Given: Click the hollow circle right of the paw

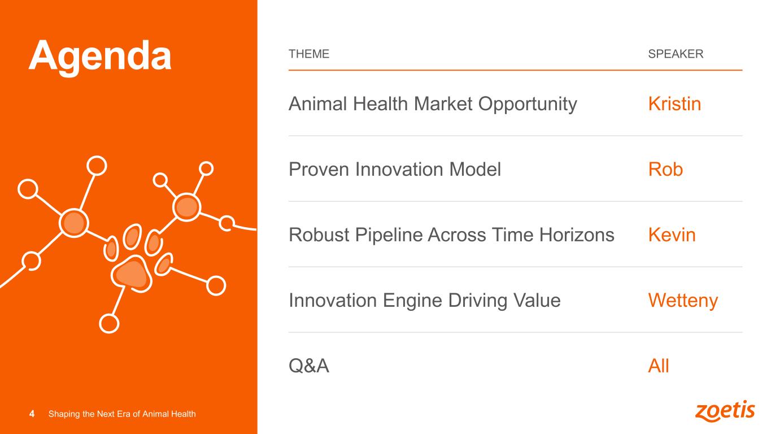Looking at the screenshot, I should 216,285.
